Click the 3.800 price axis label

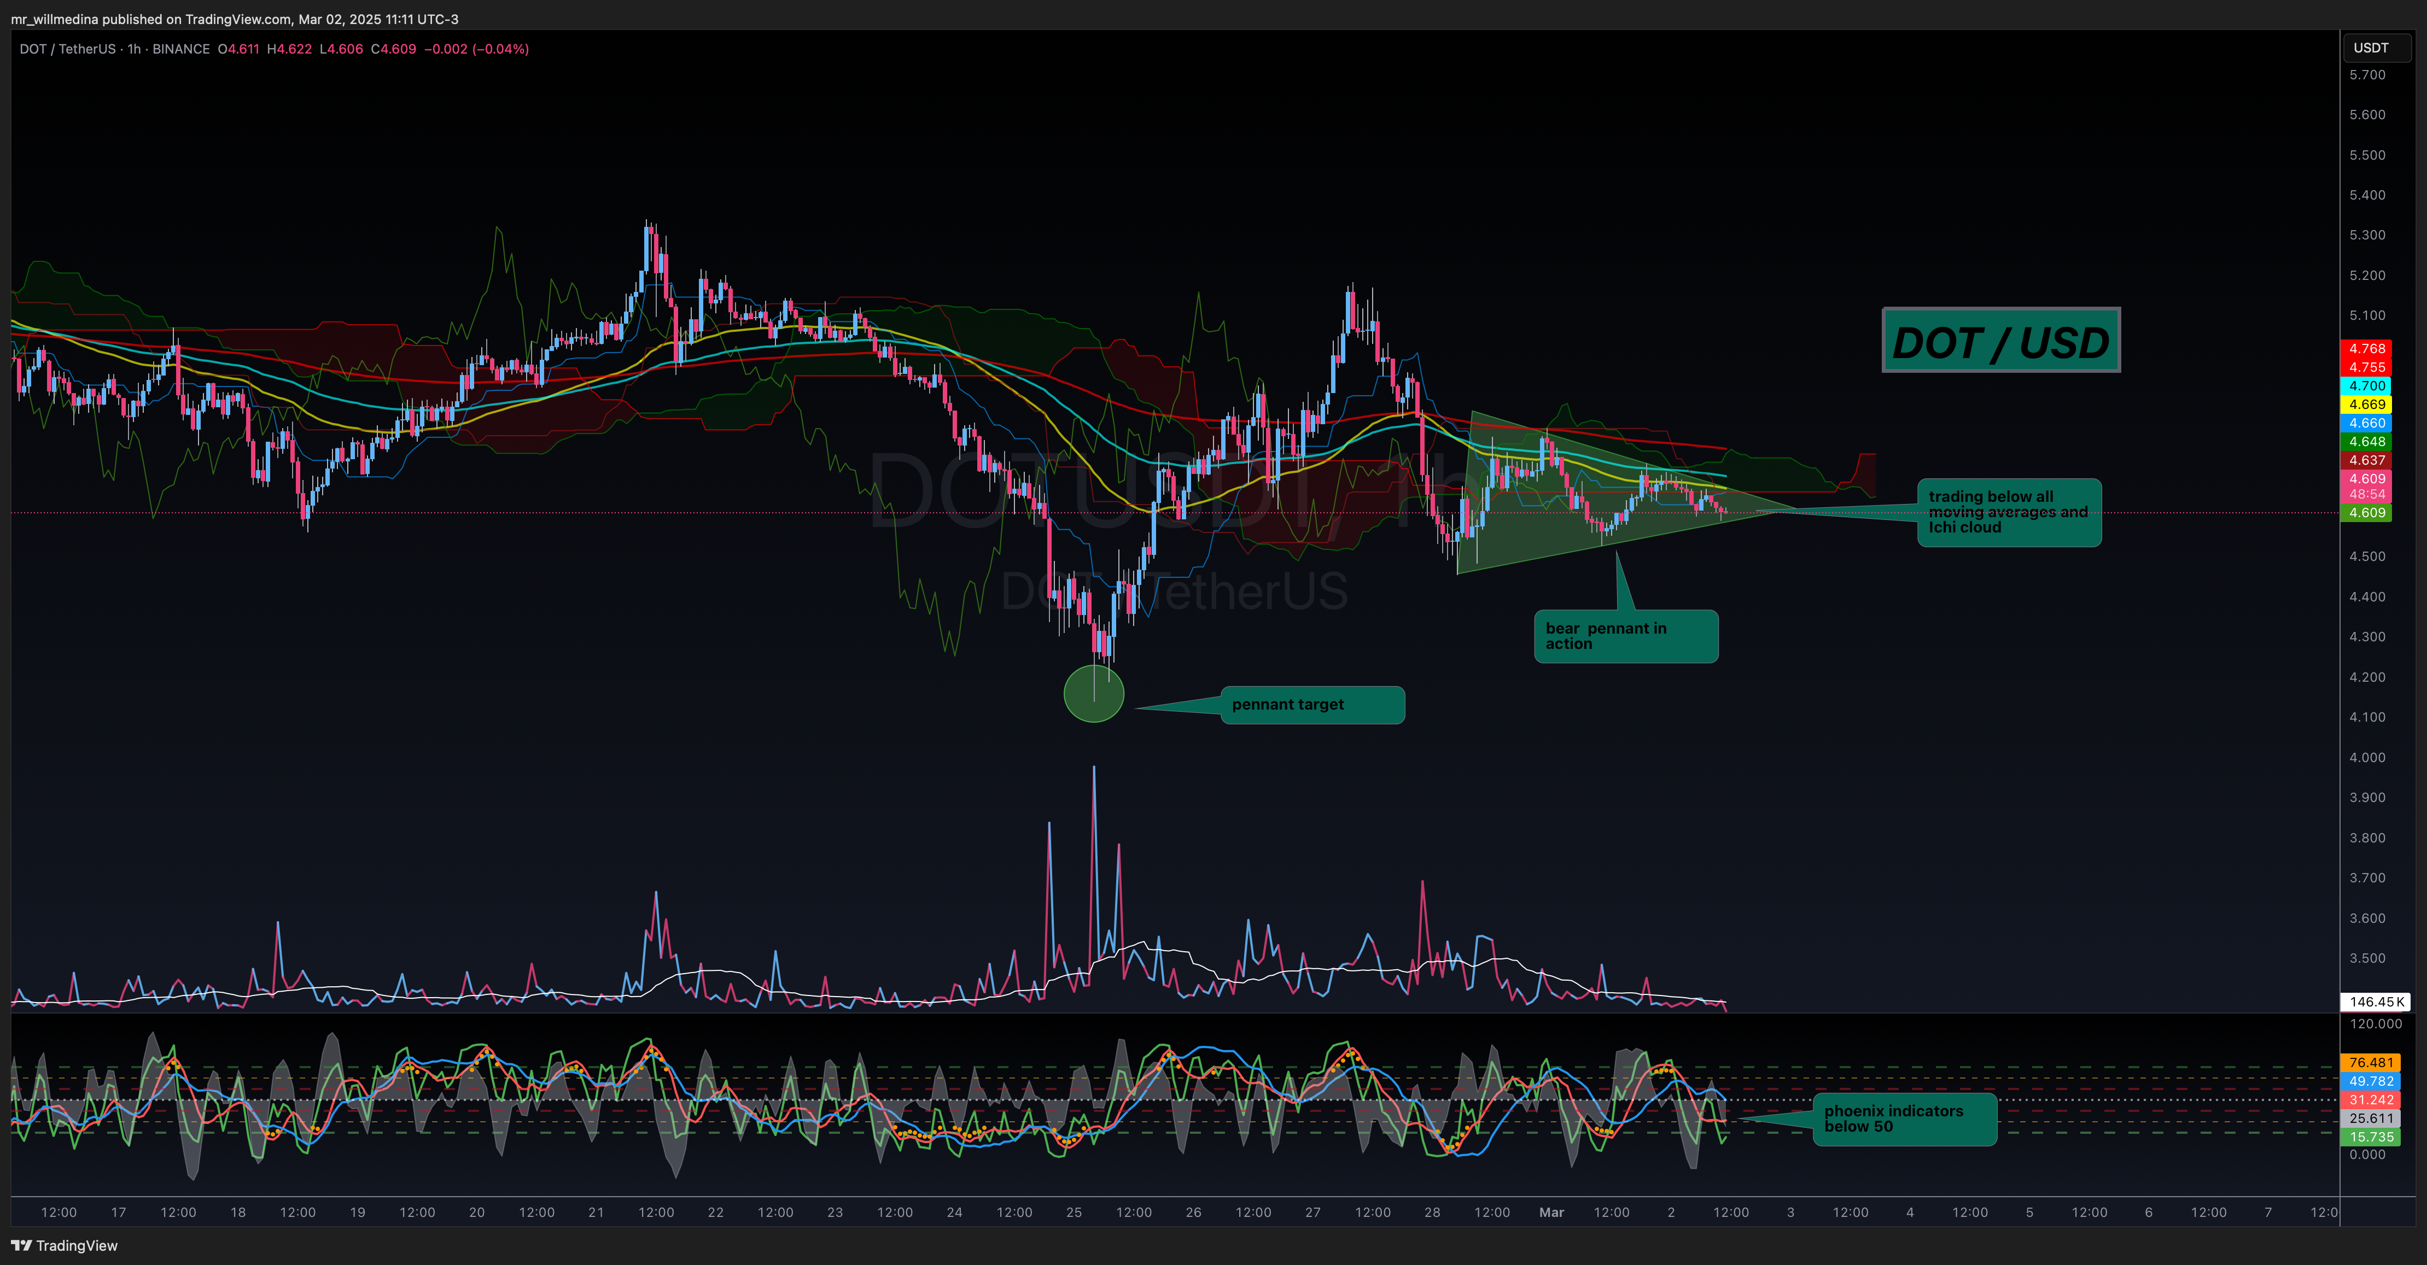pos(2367,838)
